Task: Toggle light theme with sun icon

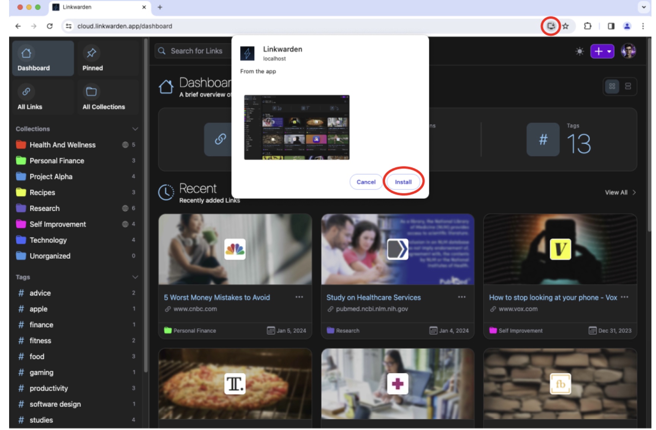Action: [x=580, y=51]
